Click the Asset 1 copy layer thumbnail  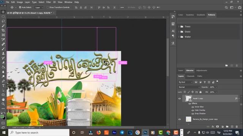click(x=188, y=99)
